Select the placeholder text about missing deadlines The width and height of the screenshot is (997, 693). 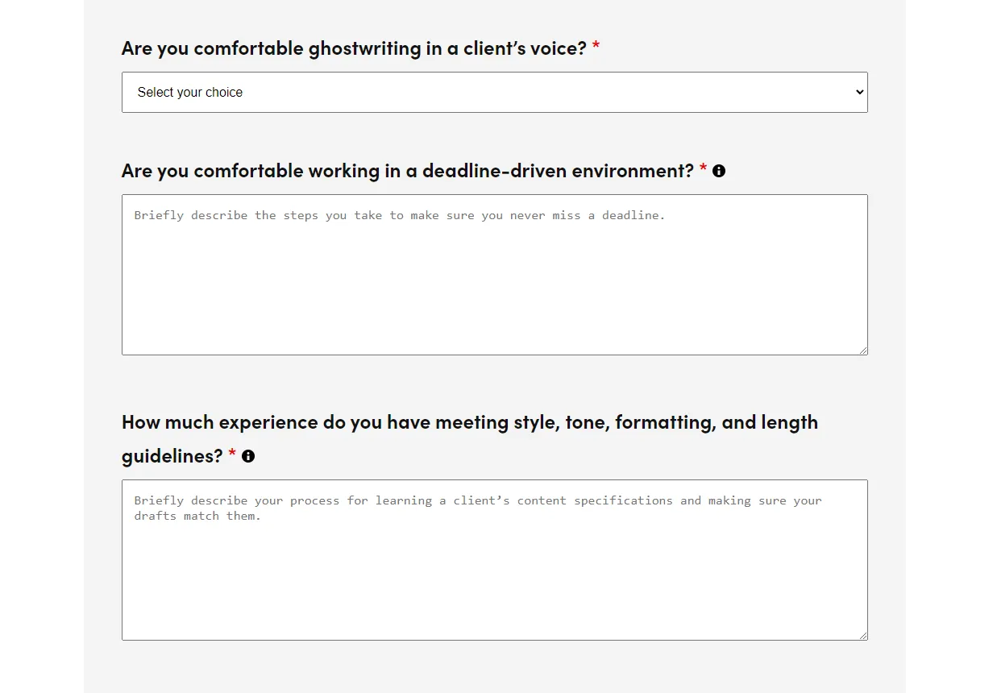pos(399,215)
